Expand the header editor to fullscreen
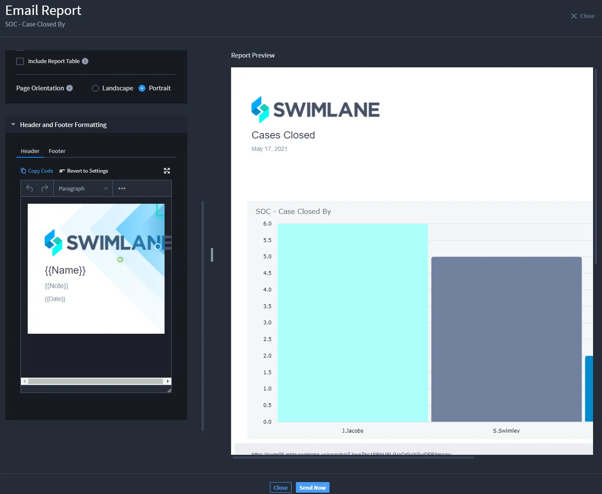 (167, 171)
